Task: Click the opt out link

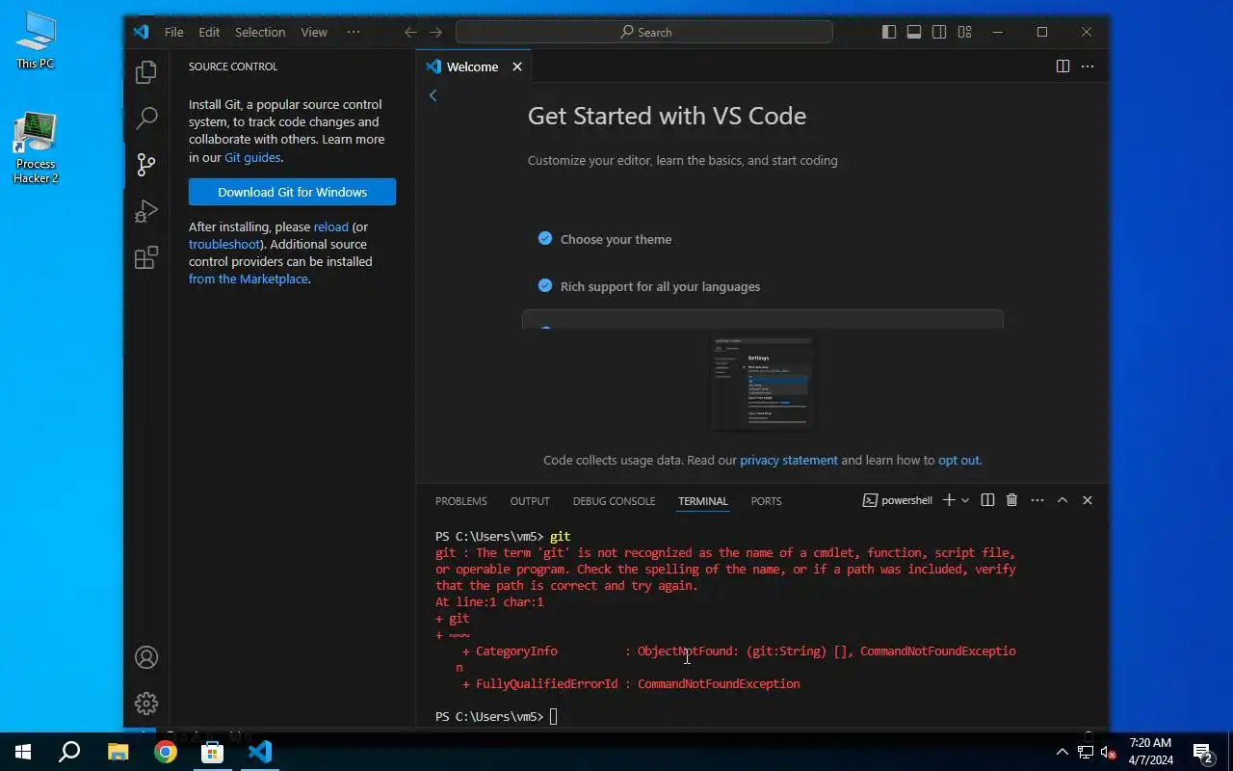Action: point(958,460)
